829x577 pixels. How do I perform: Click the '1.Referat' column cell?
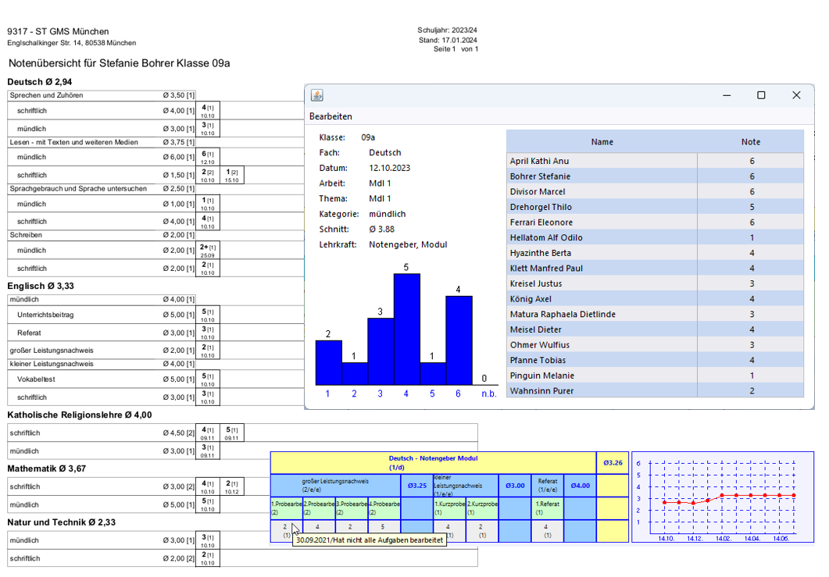click(x=547, y=508)
